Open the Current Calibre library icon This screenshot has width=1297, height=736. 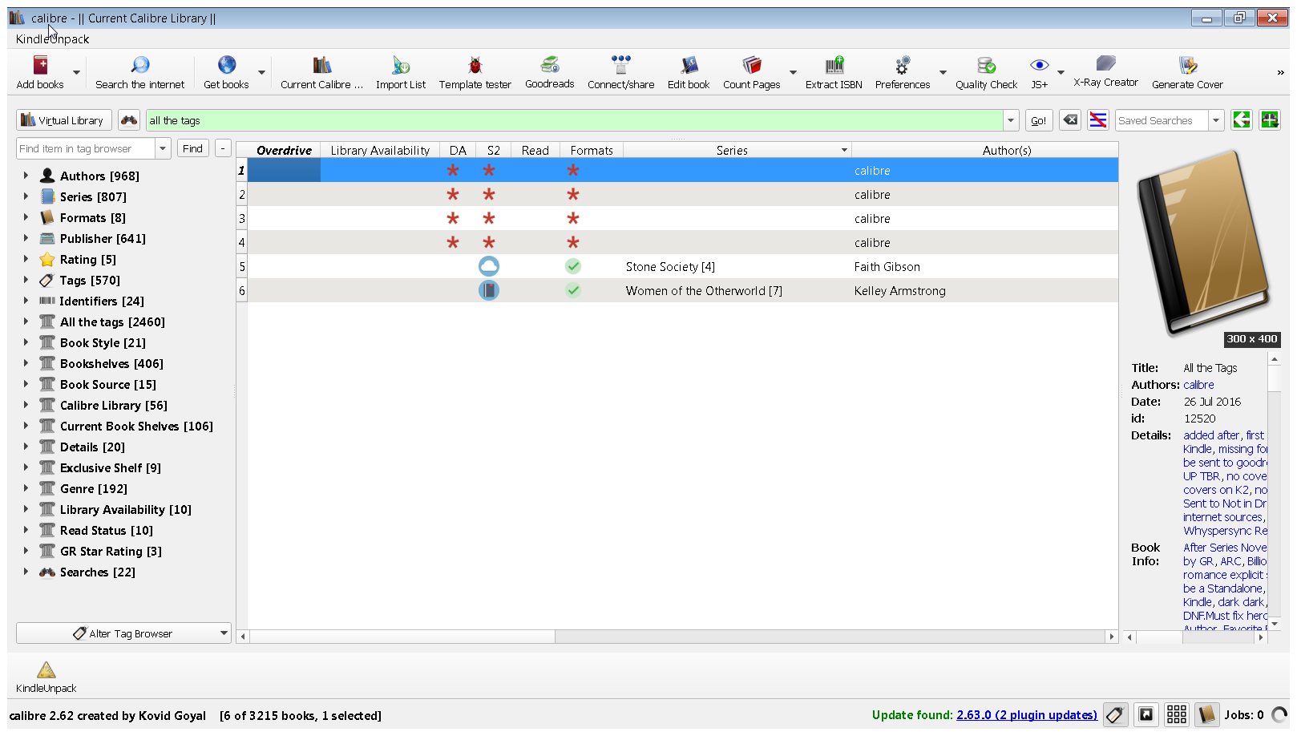click(321, 65)
